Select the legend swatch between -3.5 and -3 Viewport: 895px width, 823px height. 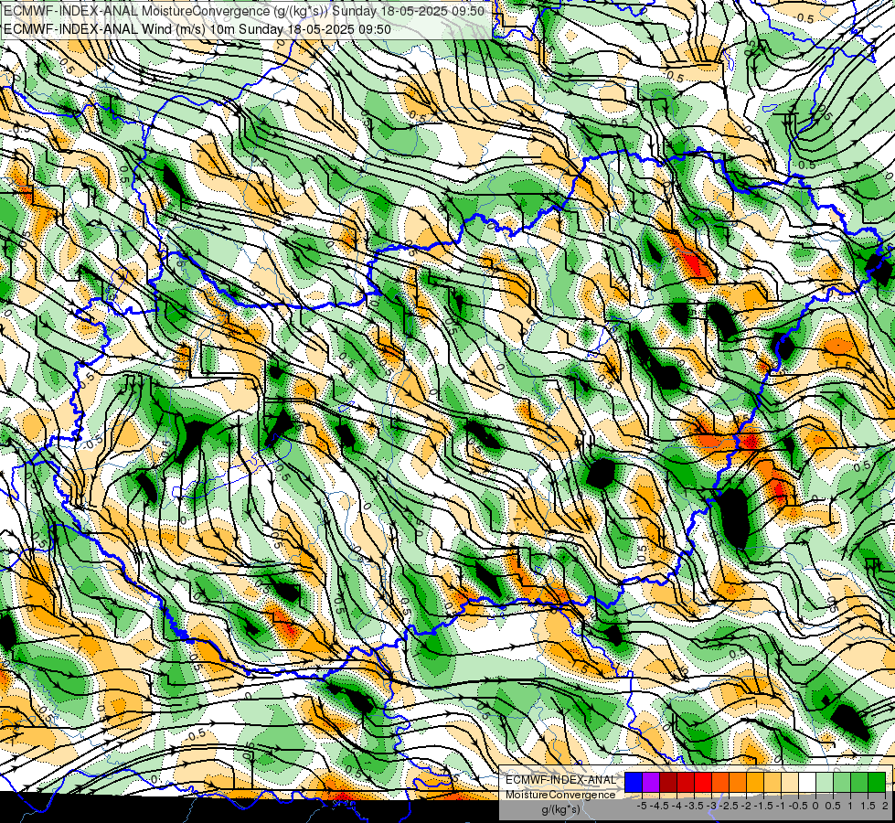(x=703, y=783)
